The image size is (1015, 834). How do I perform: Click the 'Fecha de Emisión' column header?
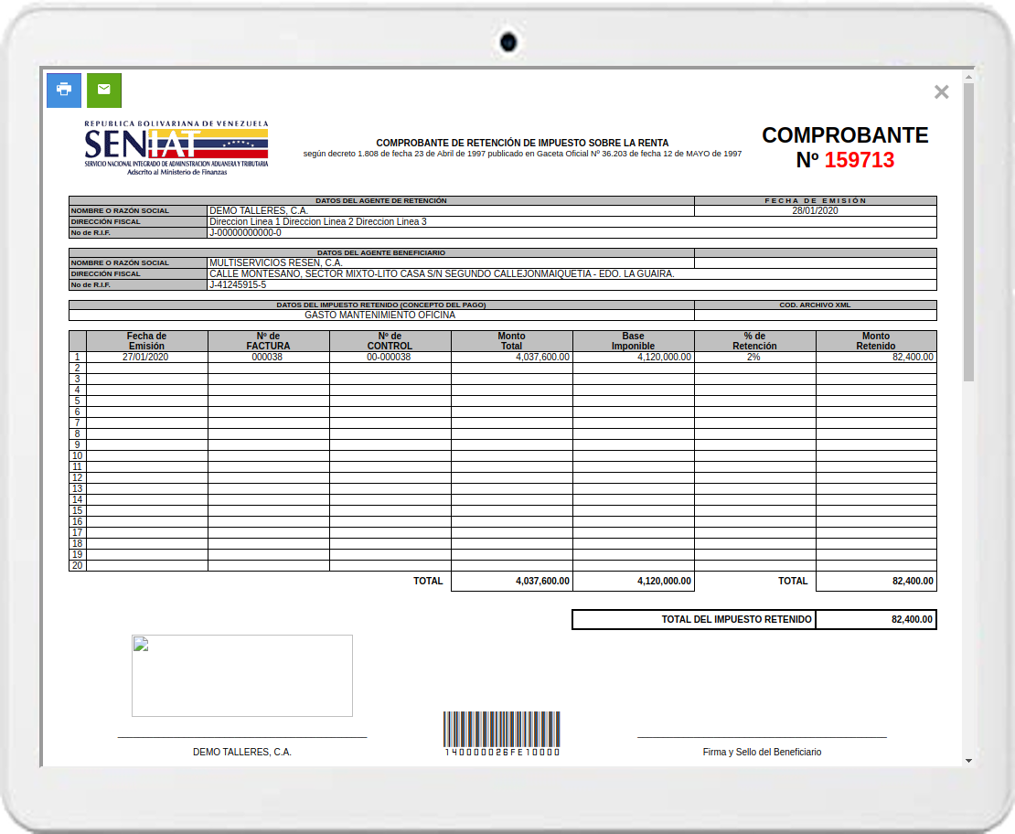click(147, 340)
